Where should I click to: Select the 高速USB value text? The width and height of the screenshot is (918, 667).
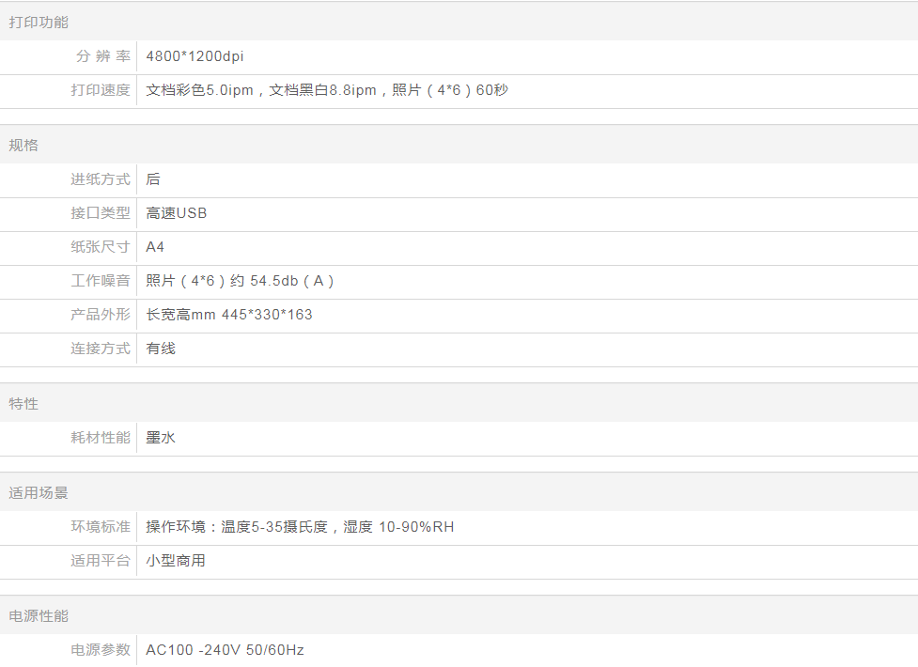click(177, 213)
